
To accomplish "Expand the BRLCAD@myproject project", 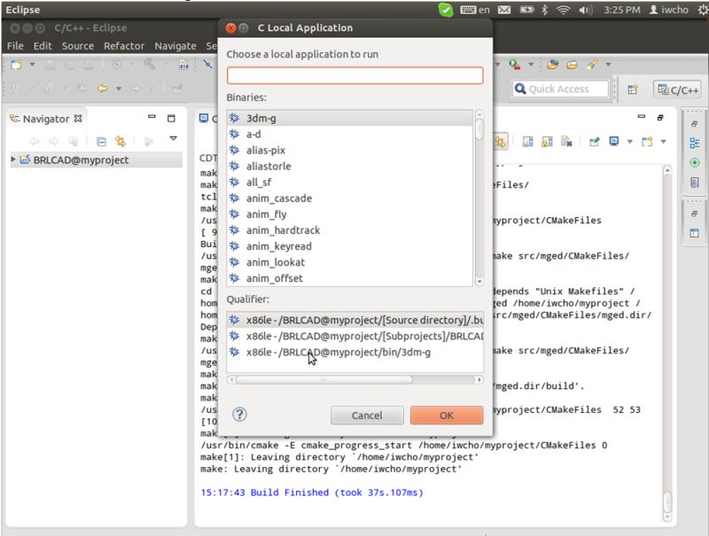I will (13, 159).
